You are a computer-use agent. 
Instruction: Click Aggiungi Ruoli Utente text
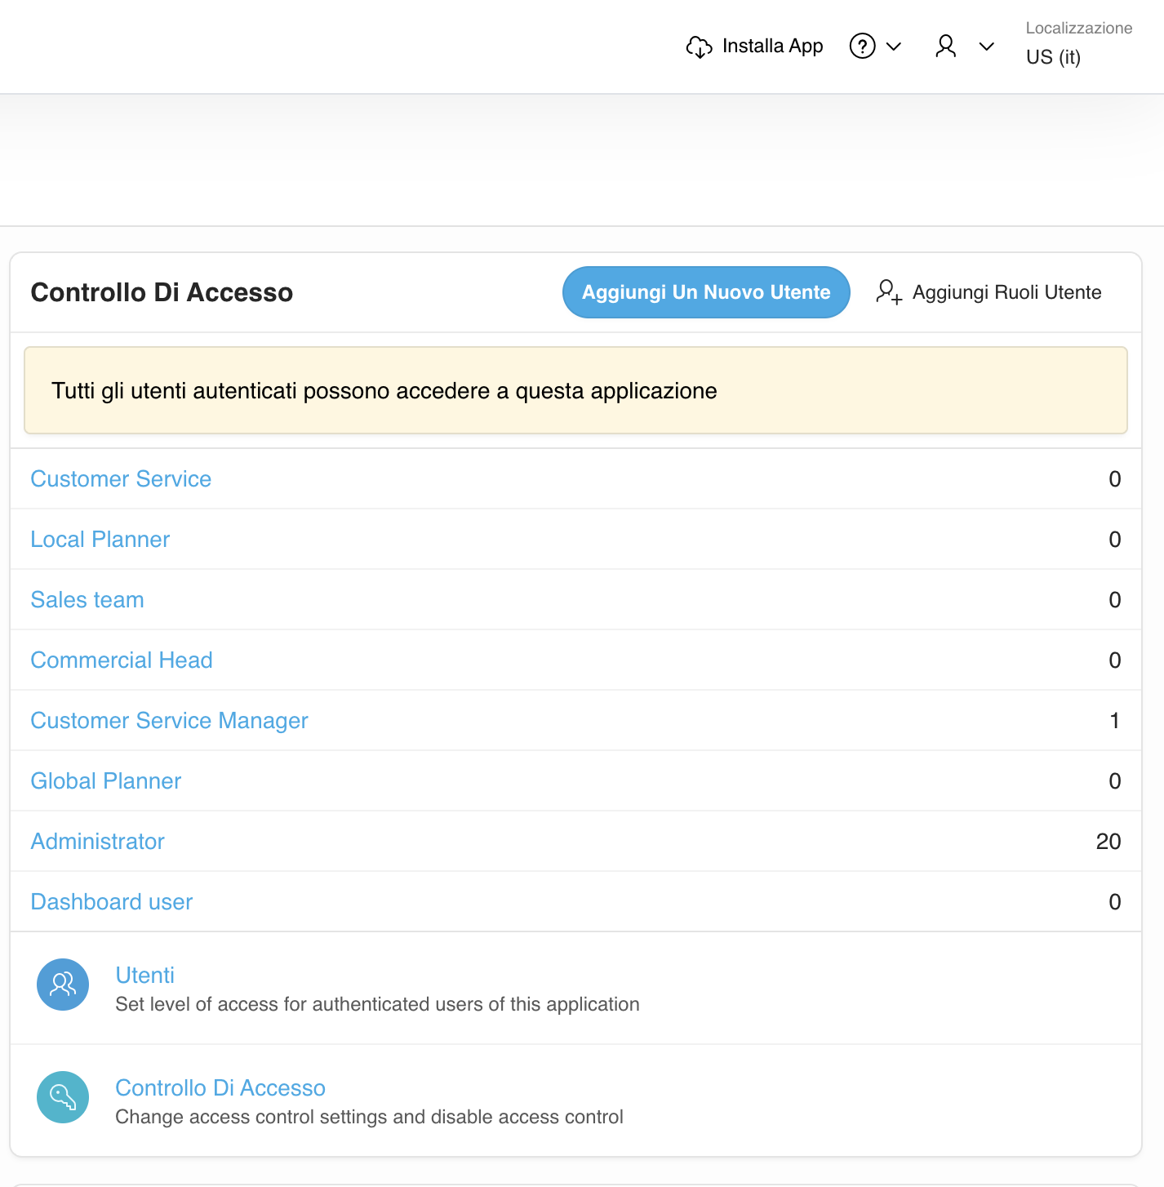click(x=1006, y=292)
